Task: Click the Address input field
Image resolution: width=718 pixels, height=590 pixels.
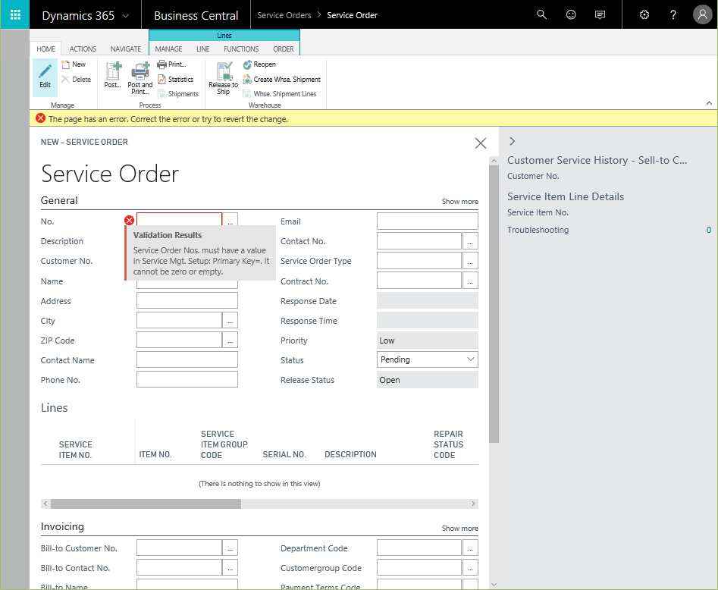Action: 187,300
